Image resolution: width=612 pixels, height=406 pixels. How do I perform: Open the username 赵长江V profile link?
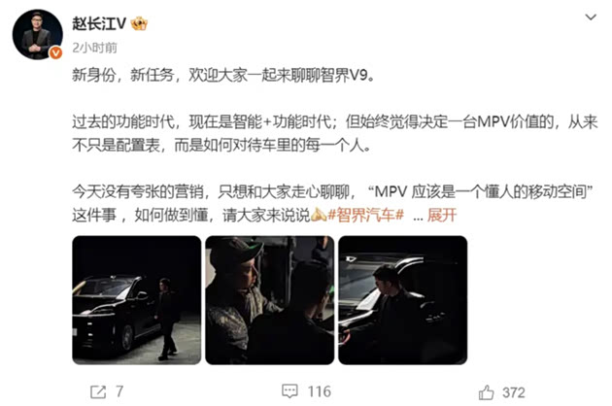tap(99, 24)
